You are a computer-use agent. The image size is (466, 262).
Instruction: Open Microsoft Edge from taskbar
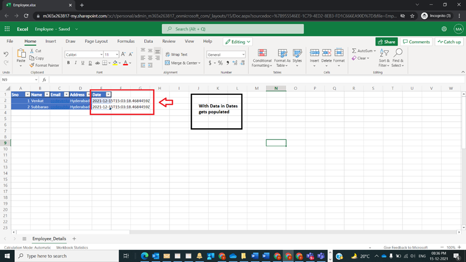point(144,256)
